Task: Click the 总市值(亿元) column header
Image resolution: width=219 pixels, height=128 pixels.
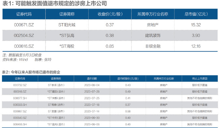Action: click(x=196, y=14)
